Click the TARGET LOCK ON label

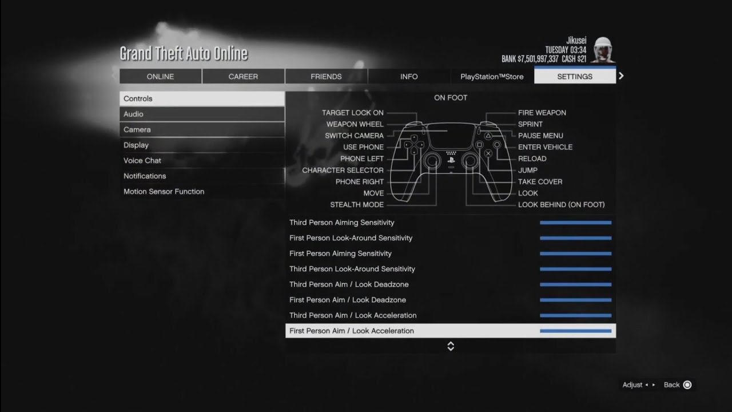coord(353,113)
